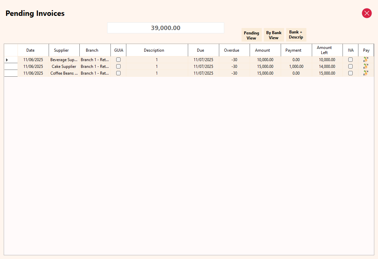Click the 0.00 Payment cell for Coffee Beans
The width and height of the screenshot is (378, 259).
pos(296,73)
